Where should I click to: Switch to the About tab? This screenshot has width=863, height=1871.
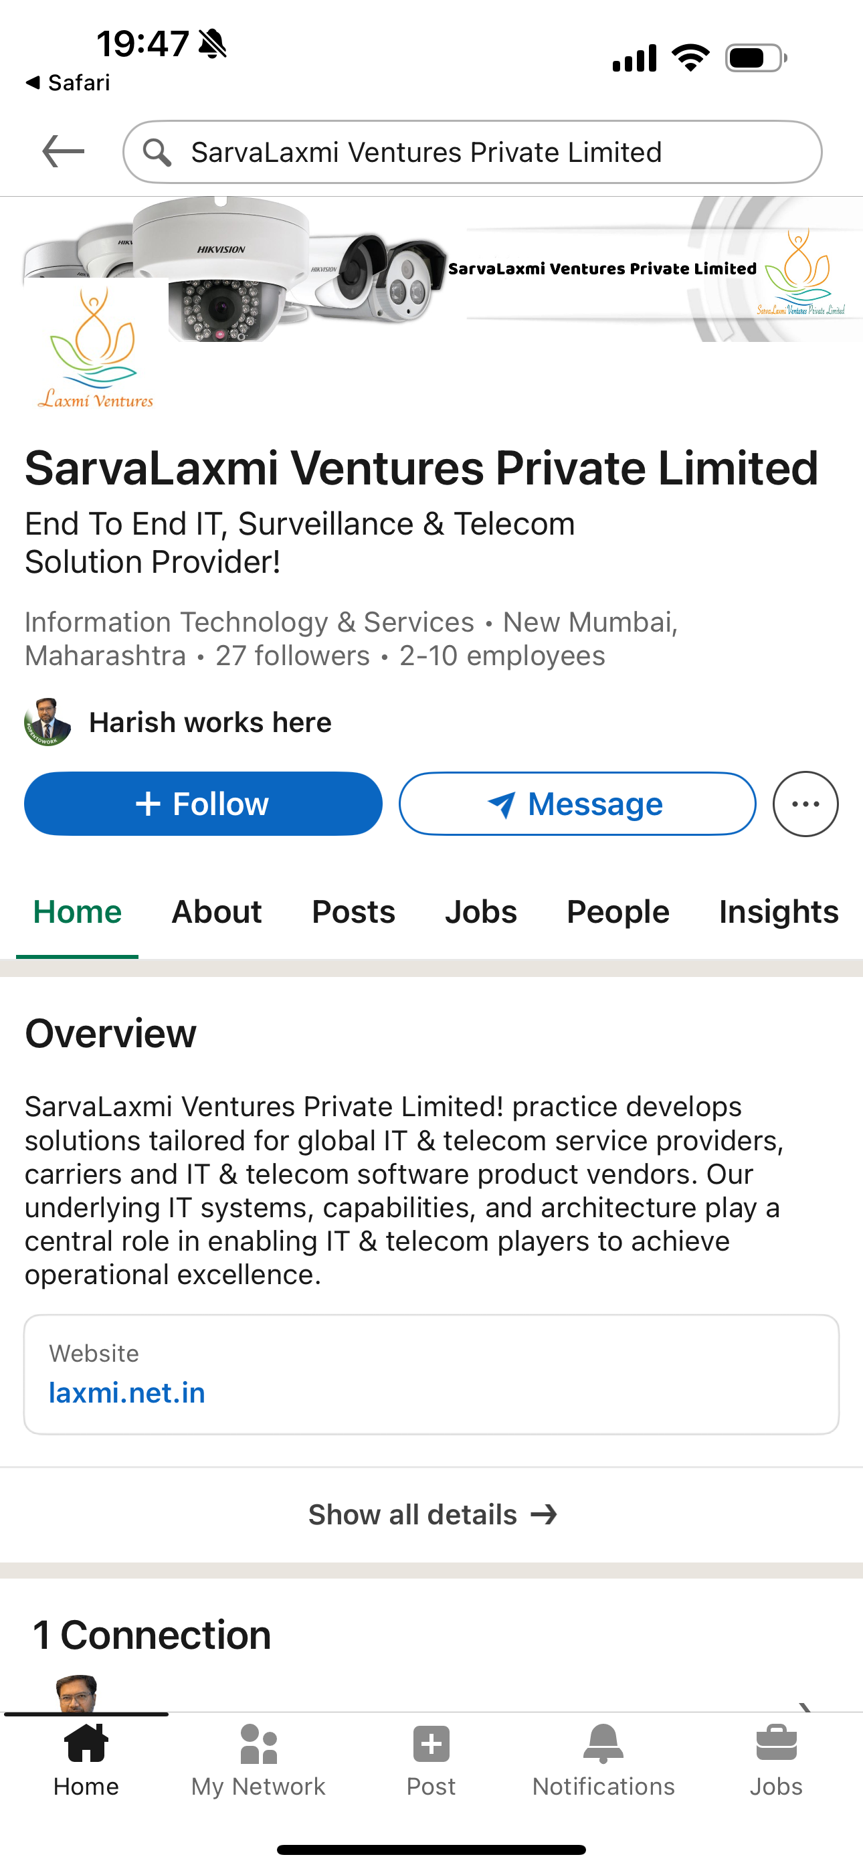click(217, 911)
